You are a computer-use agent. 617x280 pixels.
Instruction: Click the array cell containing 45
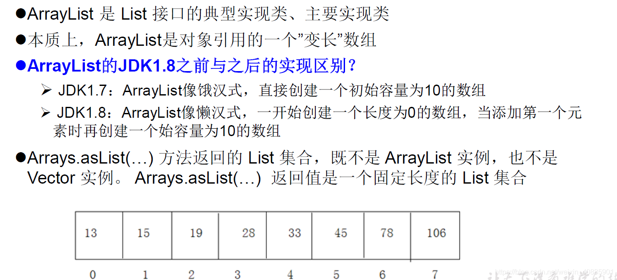[338, 236]
